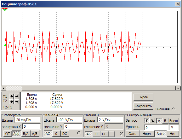Screen dimensions: 182x139
Task: Toggle Канал A terminal radio indicator
Action: pos(79,133)
